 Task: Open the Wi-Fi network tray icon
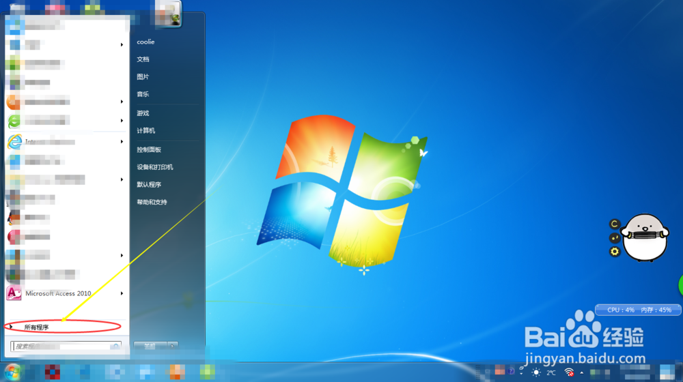pyautogui.click(x=569, y=372)
